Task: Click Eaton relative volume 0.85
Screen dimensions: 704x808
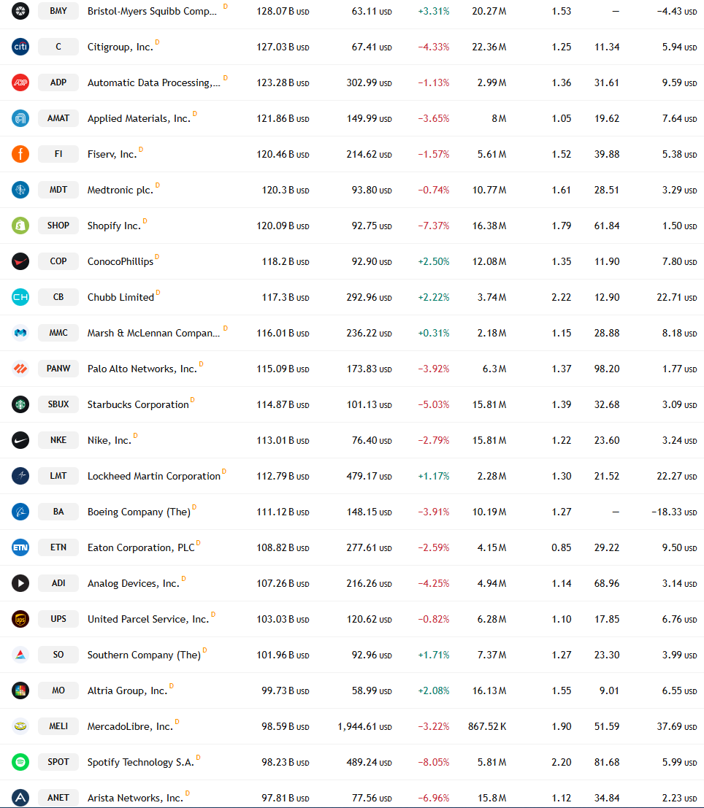Action: [x=561, y=547]
